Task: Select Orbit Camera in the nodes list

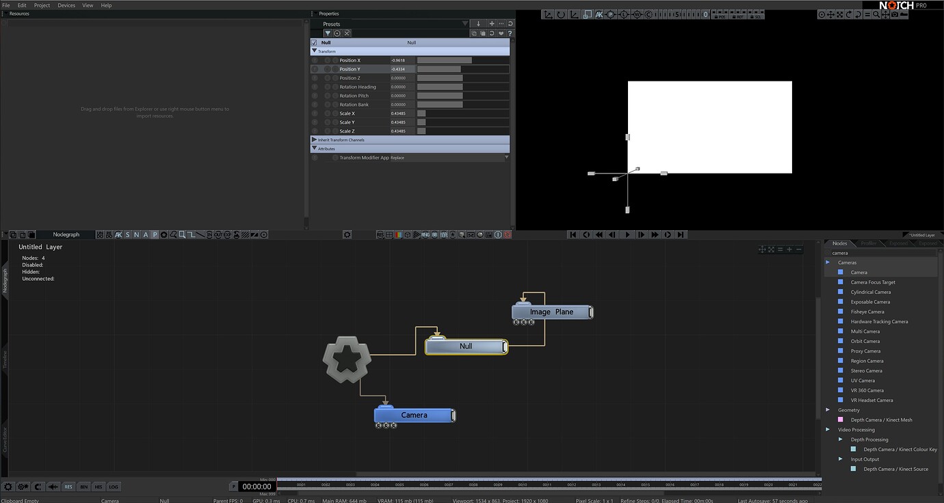Action: click(x=865, y=341)
